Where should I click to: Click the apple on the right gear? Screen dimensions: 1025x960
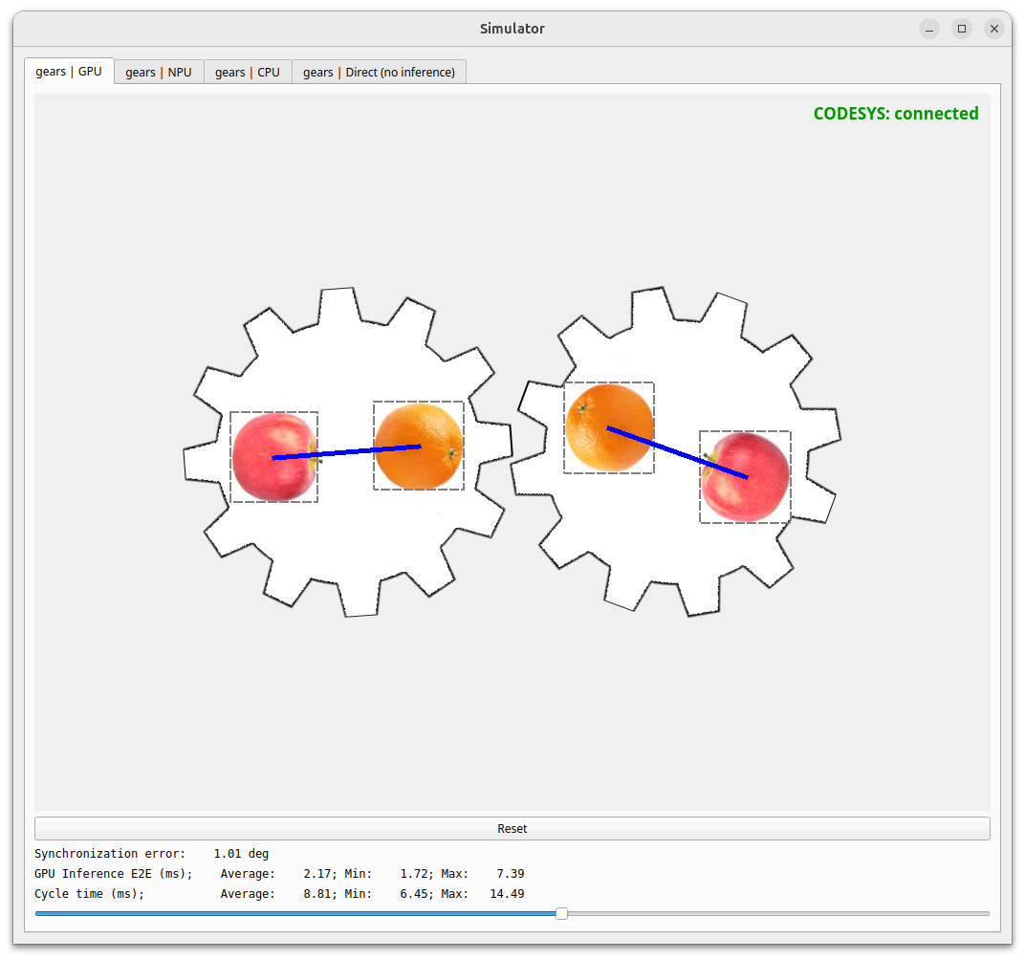745,477
